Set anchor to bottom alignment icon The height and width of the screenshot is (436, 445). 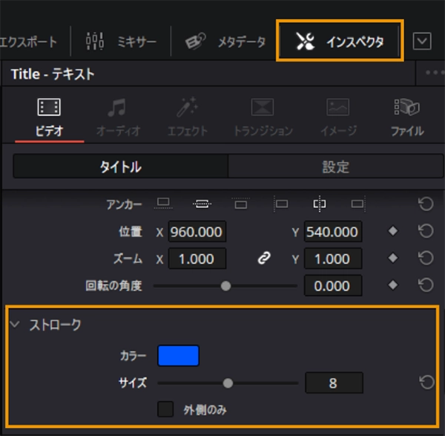[163, 204]
